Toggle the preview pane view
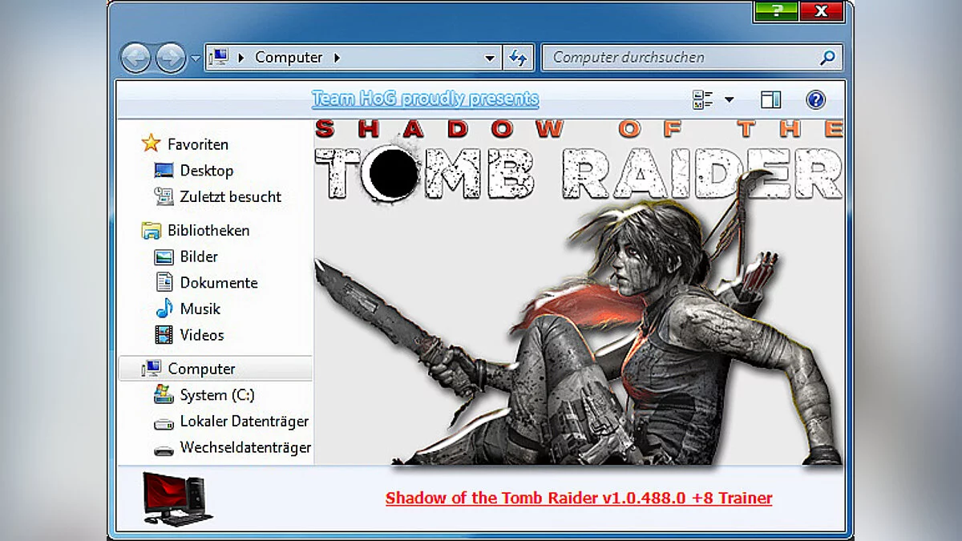The width and height of the screenshot is (962, 541). 772,99
